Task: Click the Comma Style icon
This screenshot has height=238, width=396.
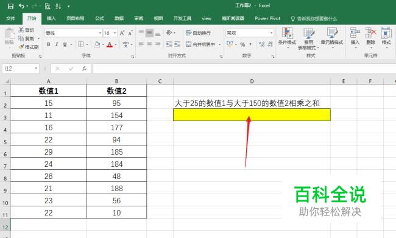Action: coord(250,44)
